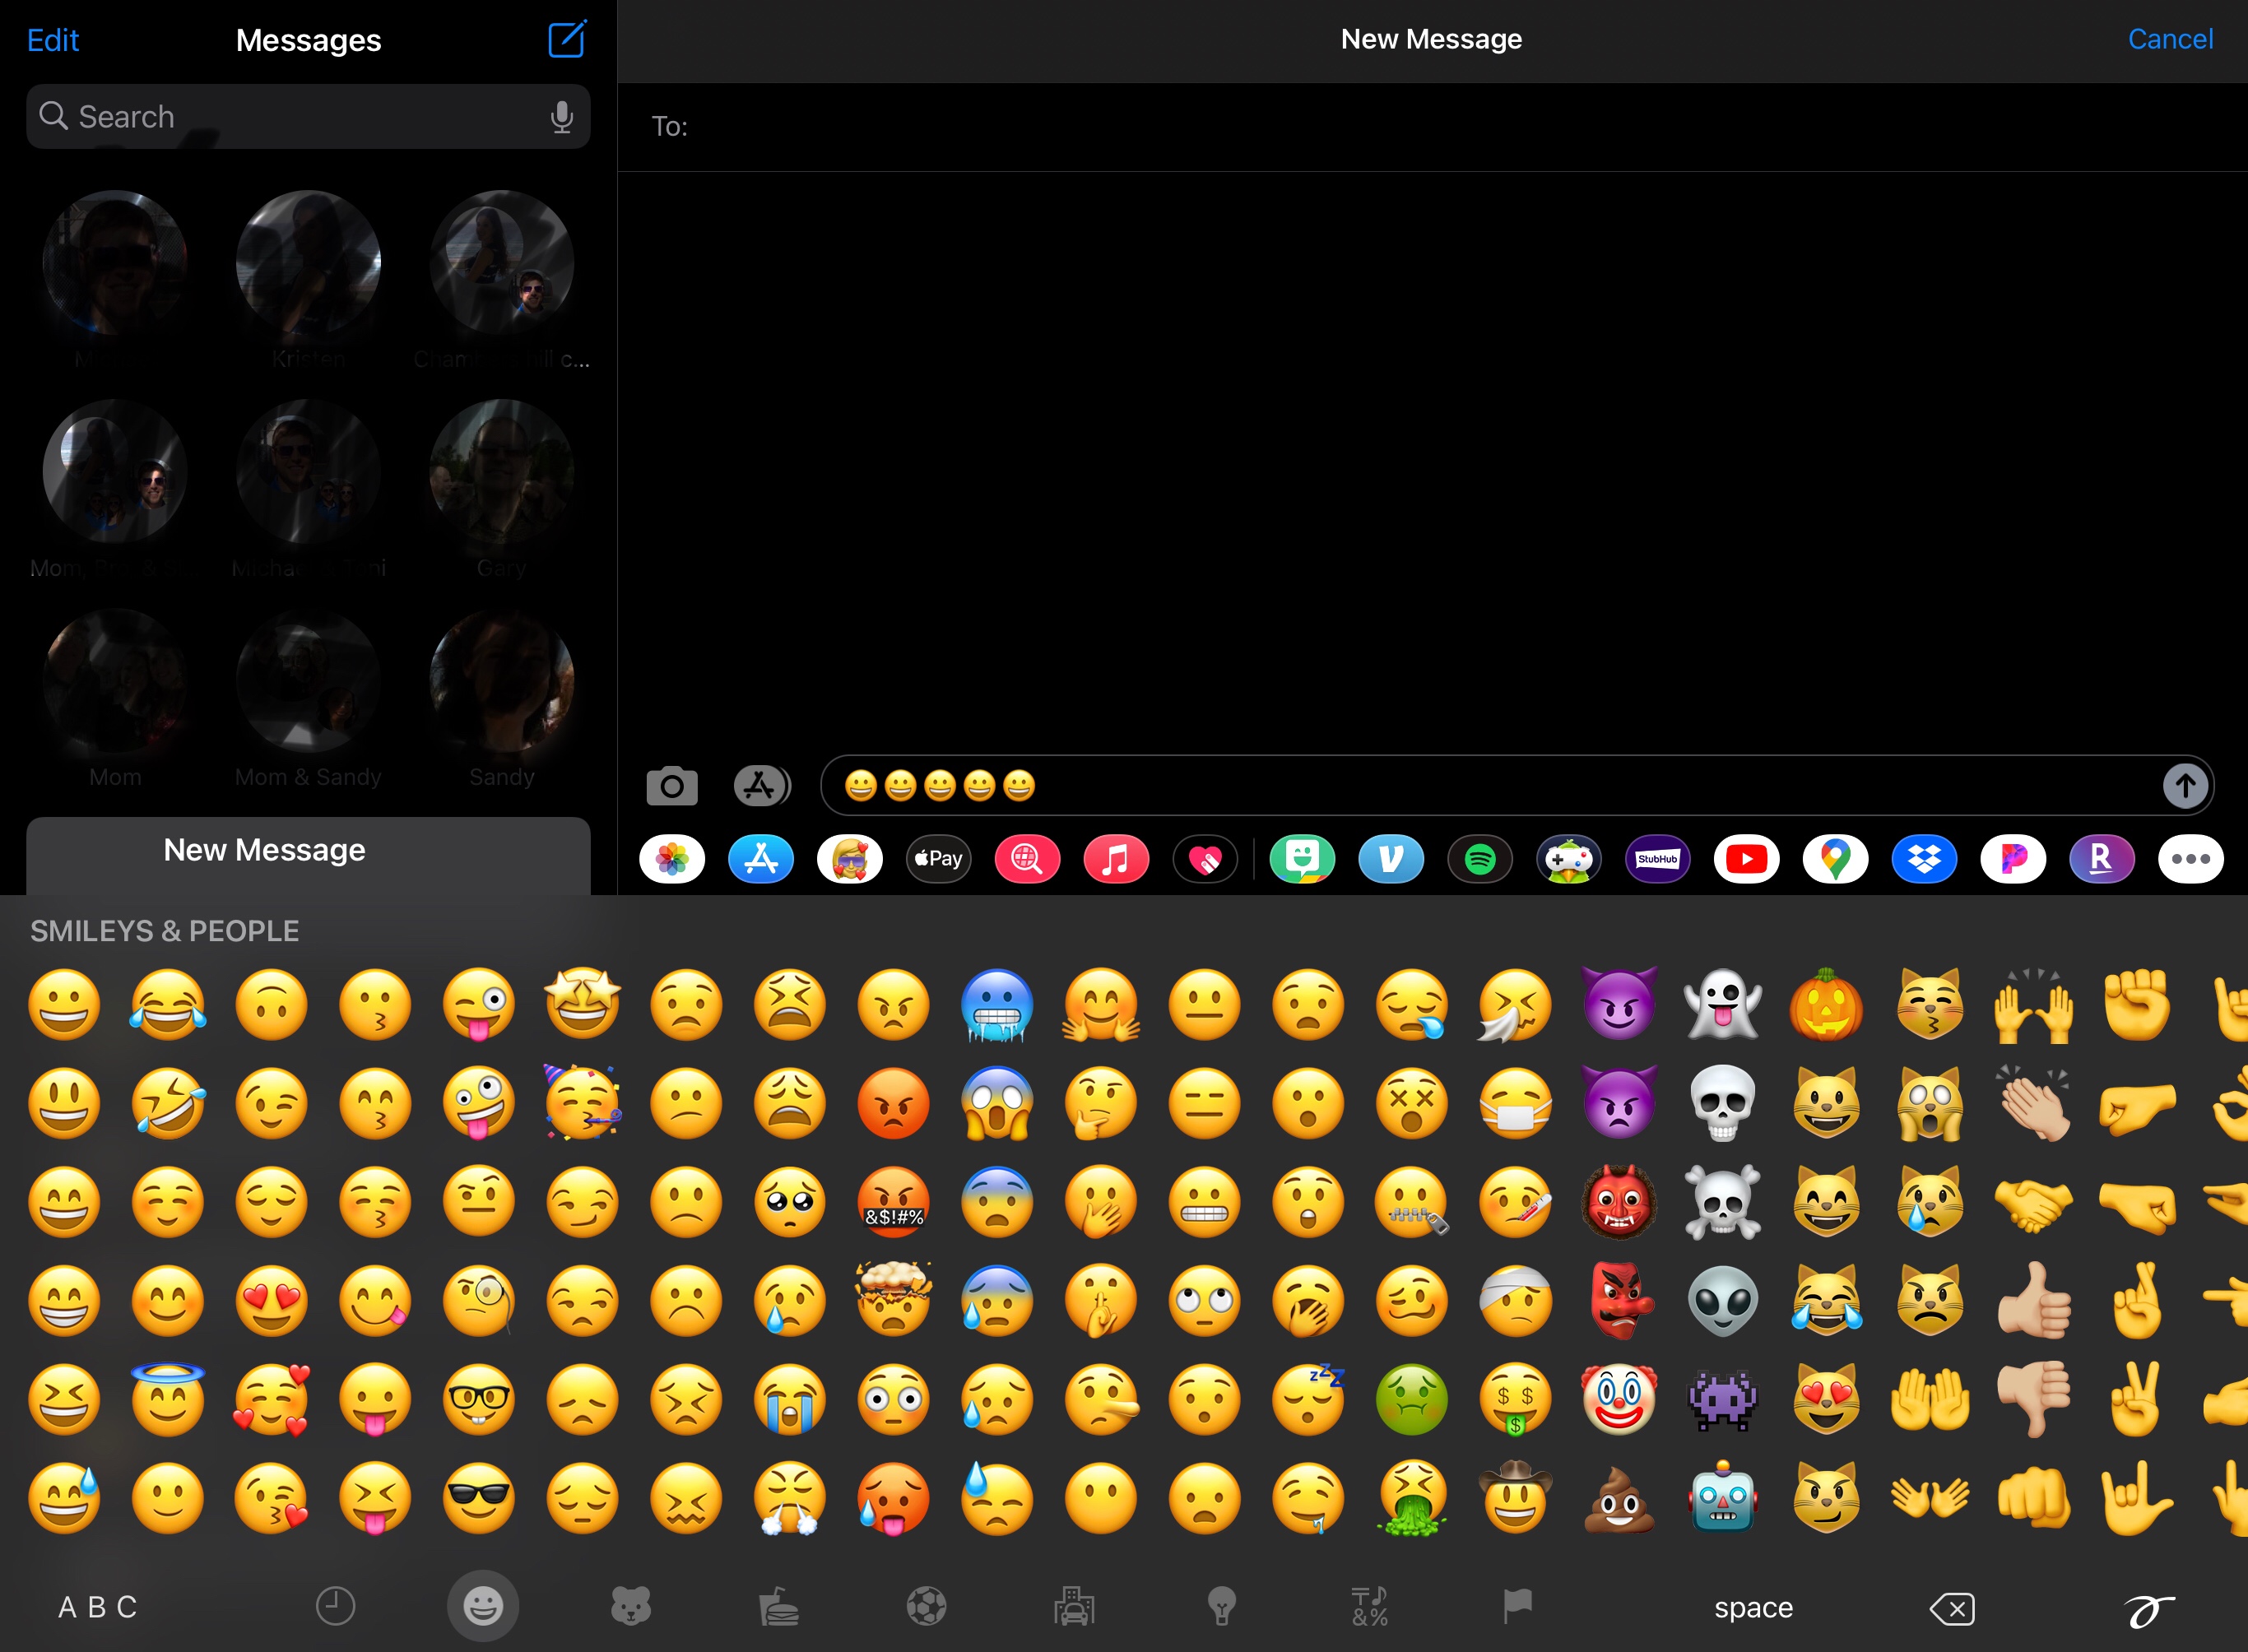Switch to Animals & Nature emoji tab
Image resolution: width=2248 pixels, height=1652 pixels.
pos(631,1607)
